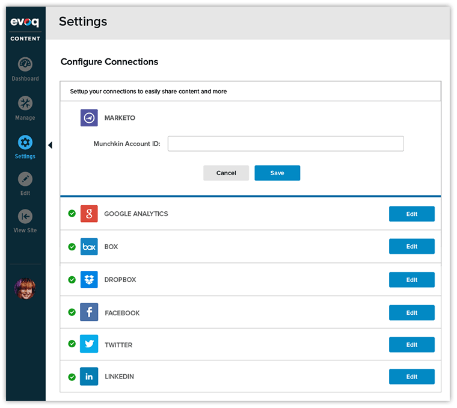The height and width of the screenshot is (408, 457).
Task: Save the Marketo connection settings
Action: click(277, 173)
